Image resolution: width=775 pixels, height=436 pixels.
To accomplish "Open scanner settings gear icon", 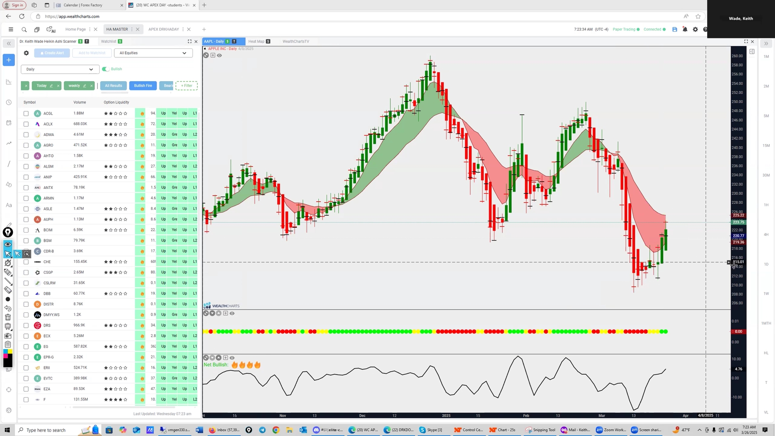I will [x=26, y=53].
